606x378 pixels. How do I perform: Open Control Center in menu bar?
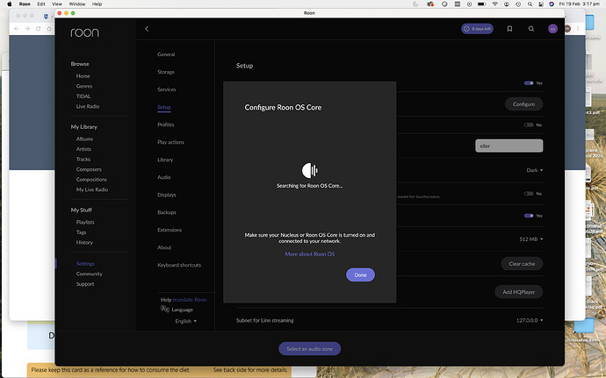coord(541,4)
